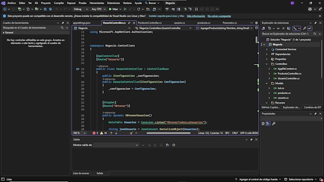Click the Más información link
The height and width of the screenshot is (182, 324).
click(196, 16)
